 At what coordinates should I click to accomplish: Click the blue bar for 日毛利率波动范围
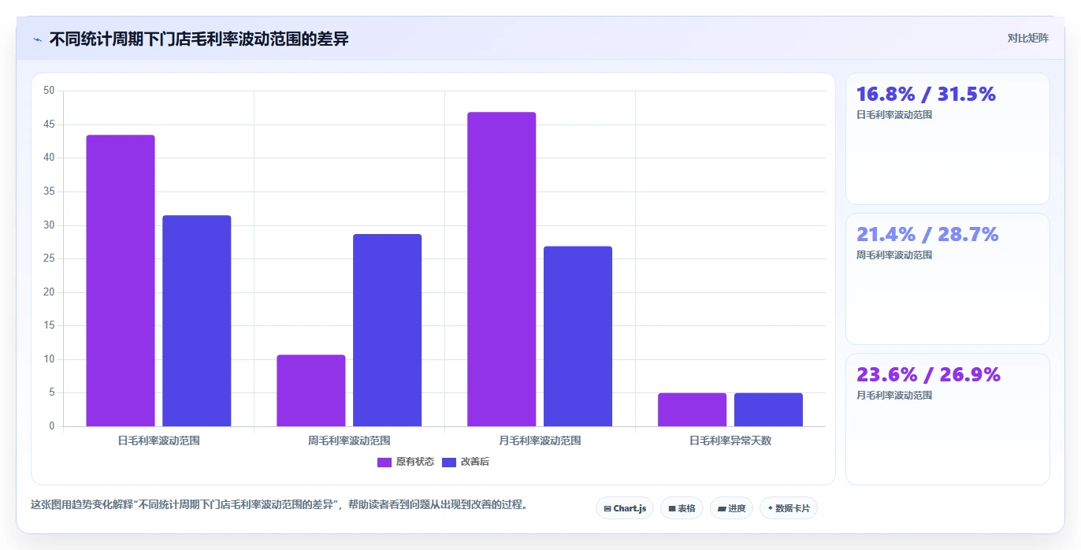click(x=197, y=321)
